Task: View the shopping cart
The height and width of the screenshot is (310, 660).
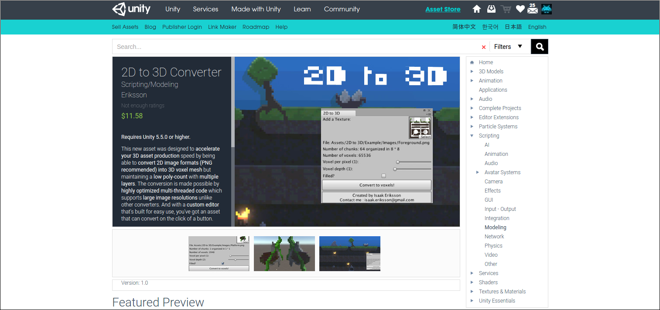Action: point(506,9)
